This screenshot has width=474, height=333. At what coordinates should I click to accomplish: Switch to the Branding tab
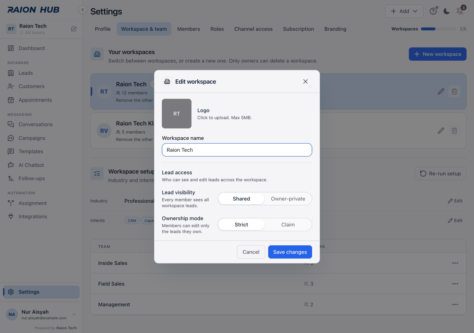[335, 29]
